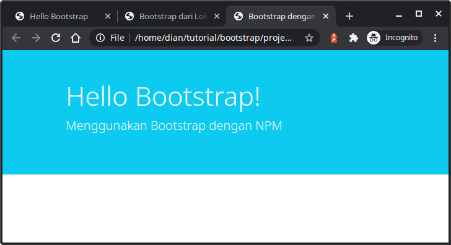Minimize the browser window
Viewport: 451px width, 245px height.
click(x=399, y=16)
